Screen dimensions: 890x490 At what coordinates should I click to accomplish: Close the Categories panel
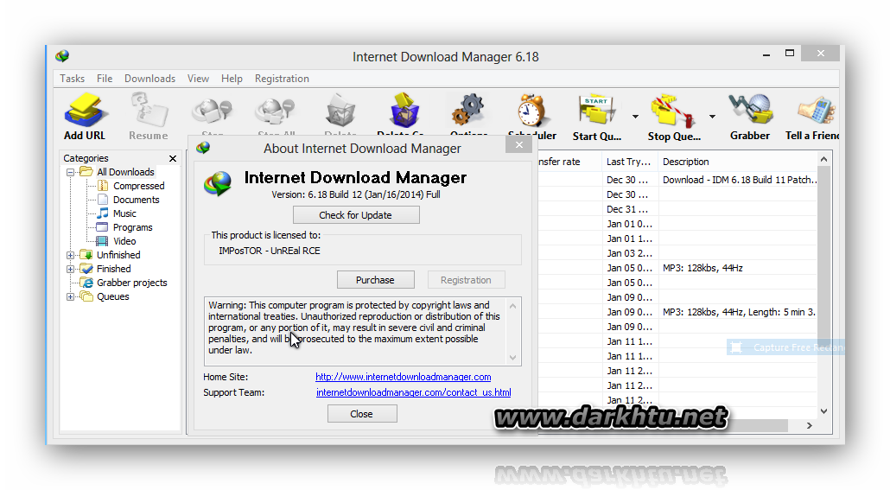coord(173,158)
